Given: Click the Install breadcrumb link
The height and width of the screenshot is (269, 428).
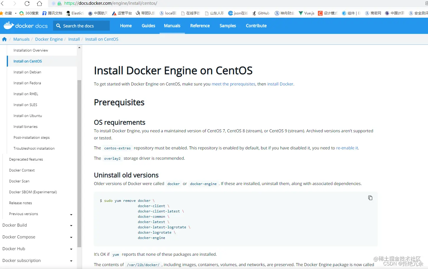Looking at the screenshot, I should point(74,39).
